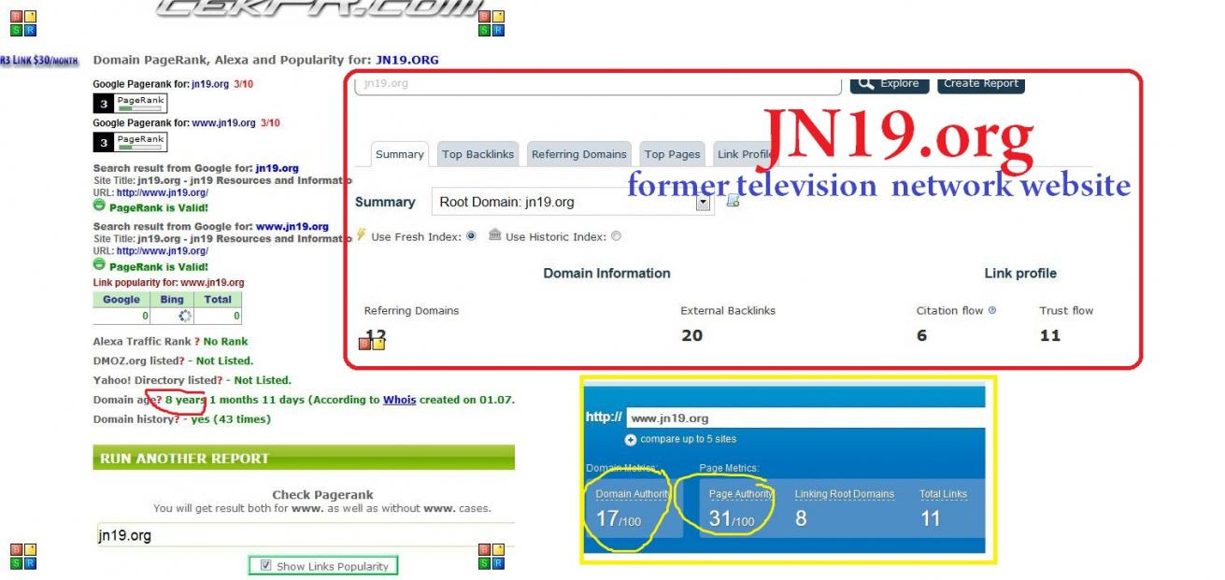This screenshot has width=1225, height=580.
Task: Open the Top Pages tab
Action: pos(672,154)
